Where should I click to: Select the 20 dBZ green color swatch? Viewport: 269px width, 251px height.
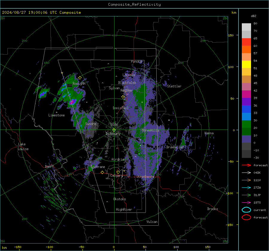click(x=246, y=124)
